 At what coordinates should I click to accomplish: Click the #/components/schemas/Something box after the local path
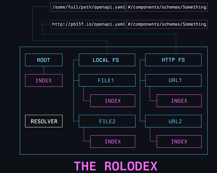[x=167, y=7]
